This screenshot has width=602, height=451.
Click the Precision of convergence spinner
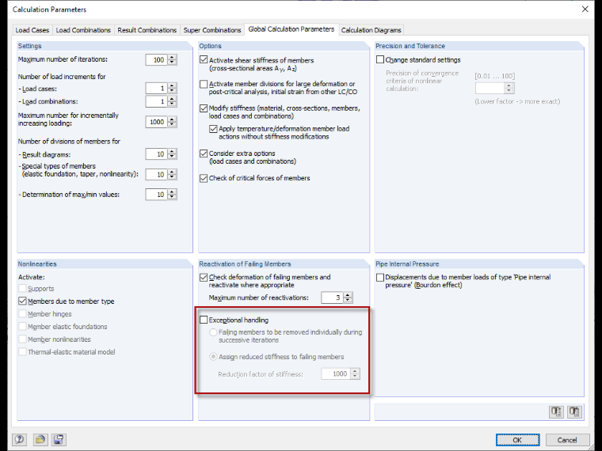509,89
